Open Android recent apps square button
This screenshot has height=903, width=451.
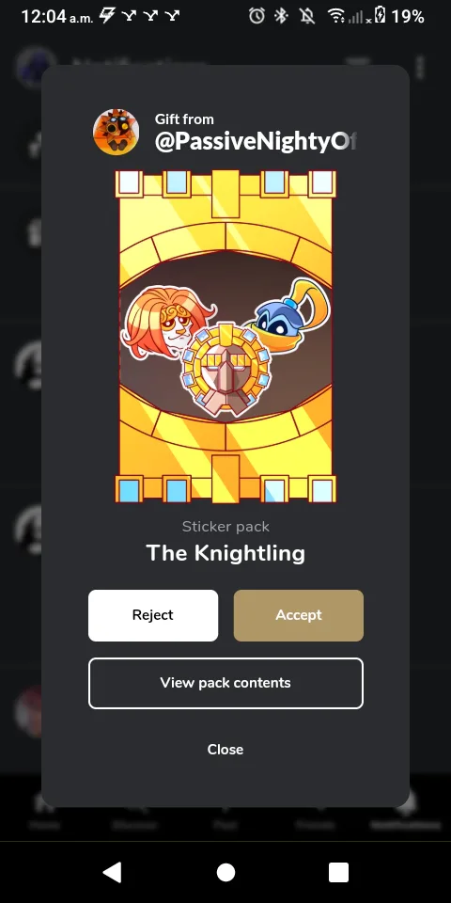click(x=339, y=873)
